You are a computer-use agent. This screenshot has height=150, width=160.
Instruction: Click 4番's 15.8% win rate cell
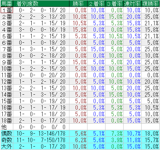point(78,30)
